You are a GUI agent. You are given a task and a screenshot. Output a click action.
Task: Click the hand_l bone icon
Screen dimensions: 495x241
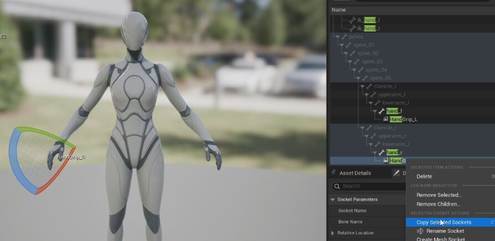(381, 111)
